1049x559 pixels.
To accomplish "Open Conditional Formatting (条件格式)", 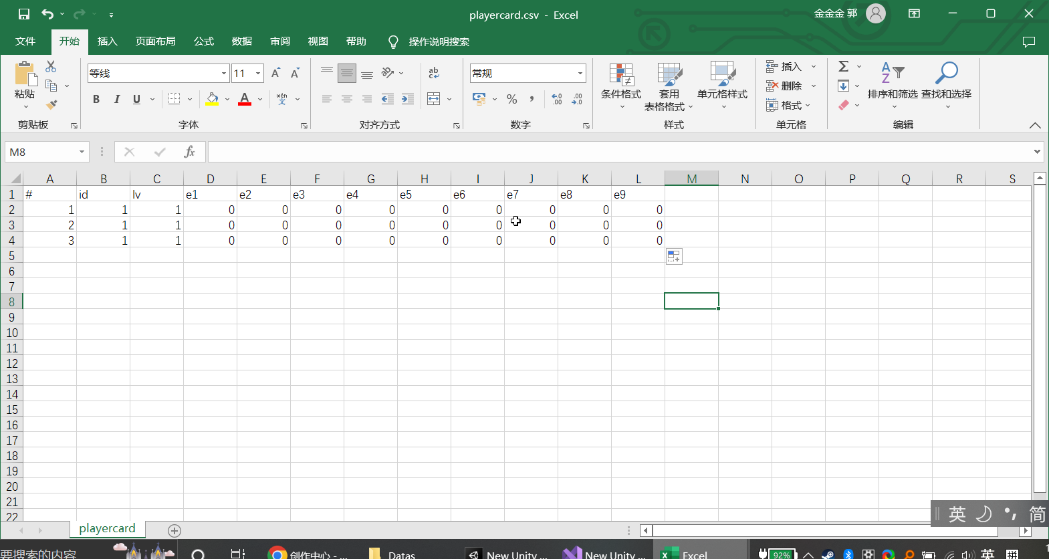I will (x=621, y=85).
